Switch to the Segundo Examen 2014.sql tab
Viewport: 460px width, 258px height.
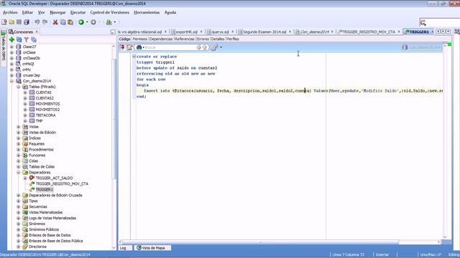264,32
